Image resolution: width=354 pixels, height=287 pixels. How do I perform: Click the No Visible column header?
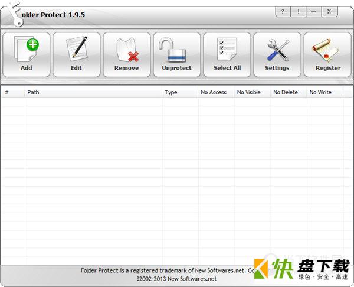pos(253,92)
